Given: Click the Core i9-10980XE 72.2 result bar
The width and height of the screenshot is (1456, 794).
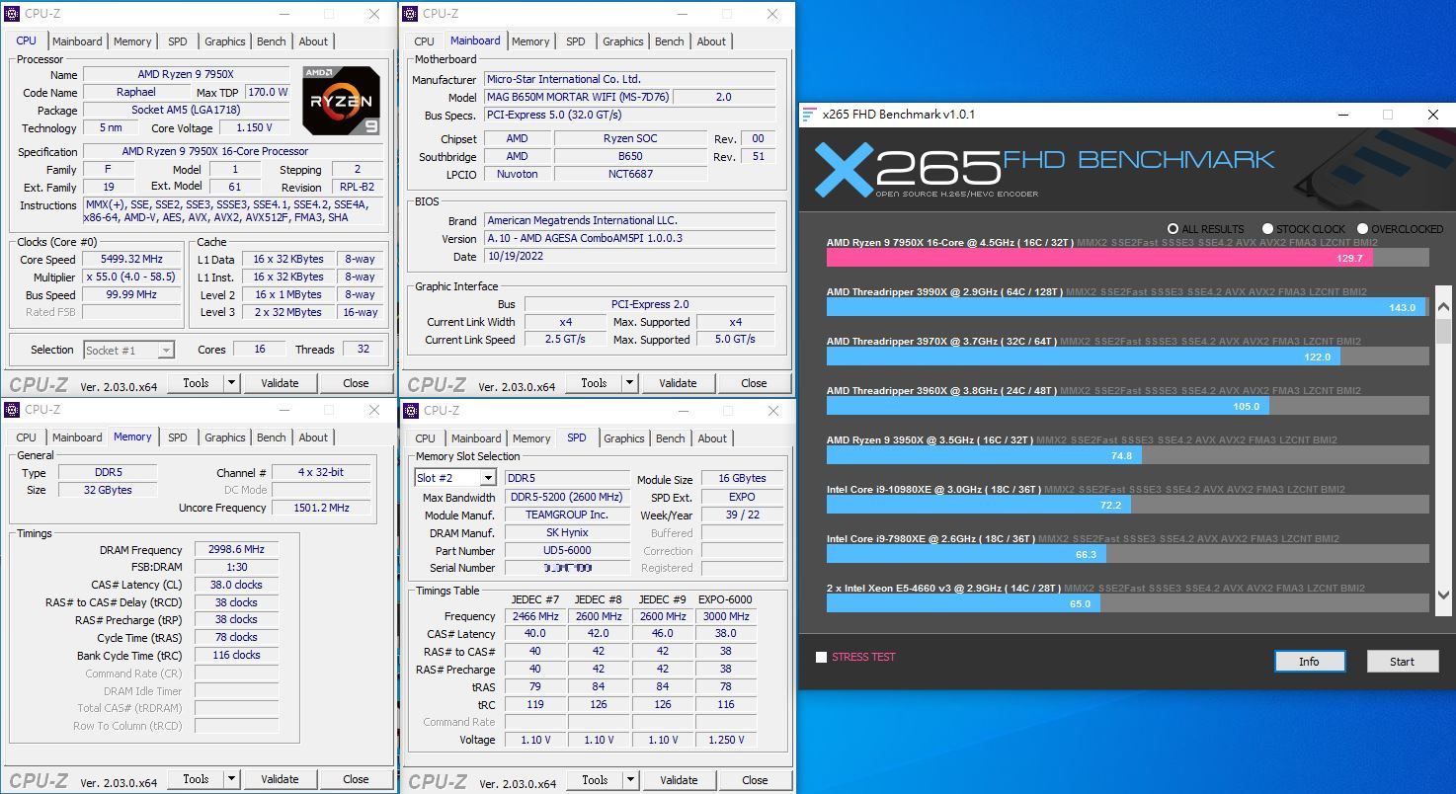Looking at the screenshot, I should 978,505.
